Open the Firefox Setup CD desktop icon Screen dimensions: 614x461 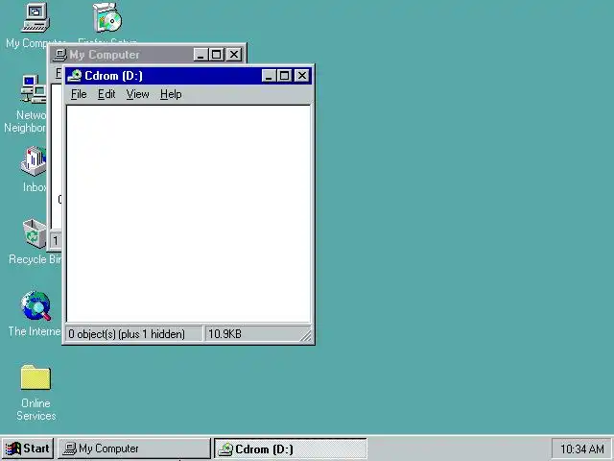(107, 17)
